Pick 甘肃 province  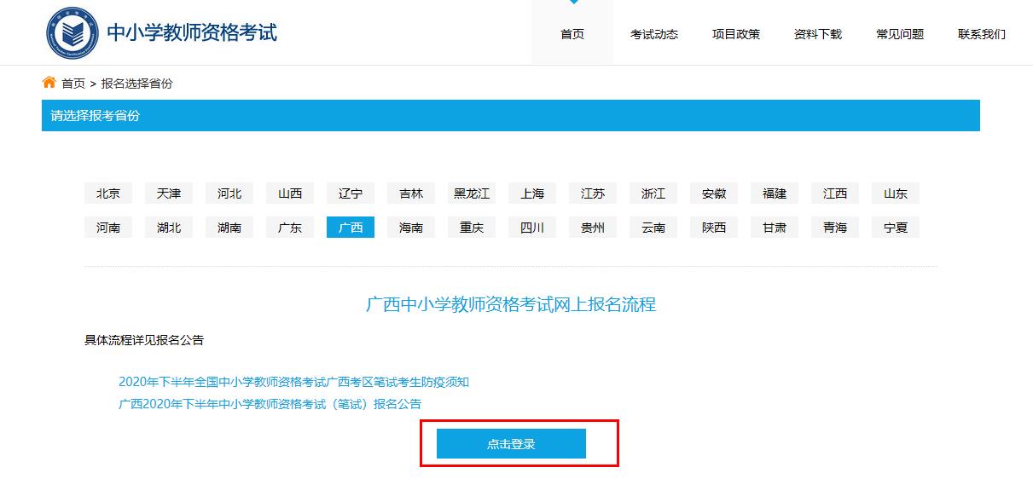[x=775, y=228]
